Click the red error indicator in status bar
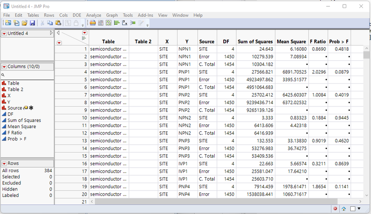The width and height of the screenshot is (371, 214). (335, 209)
